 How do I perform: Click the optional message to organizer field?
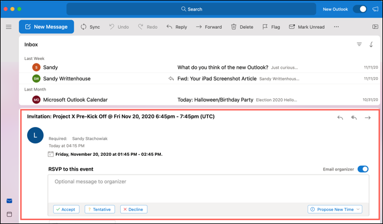click(x=209, y=189)
